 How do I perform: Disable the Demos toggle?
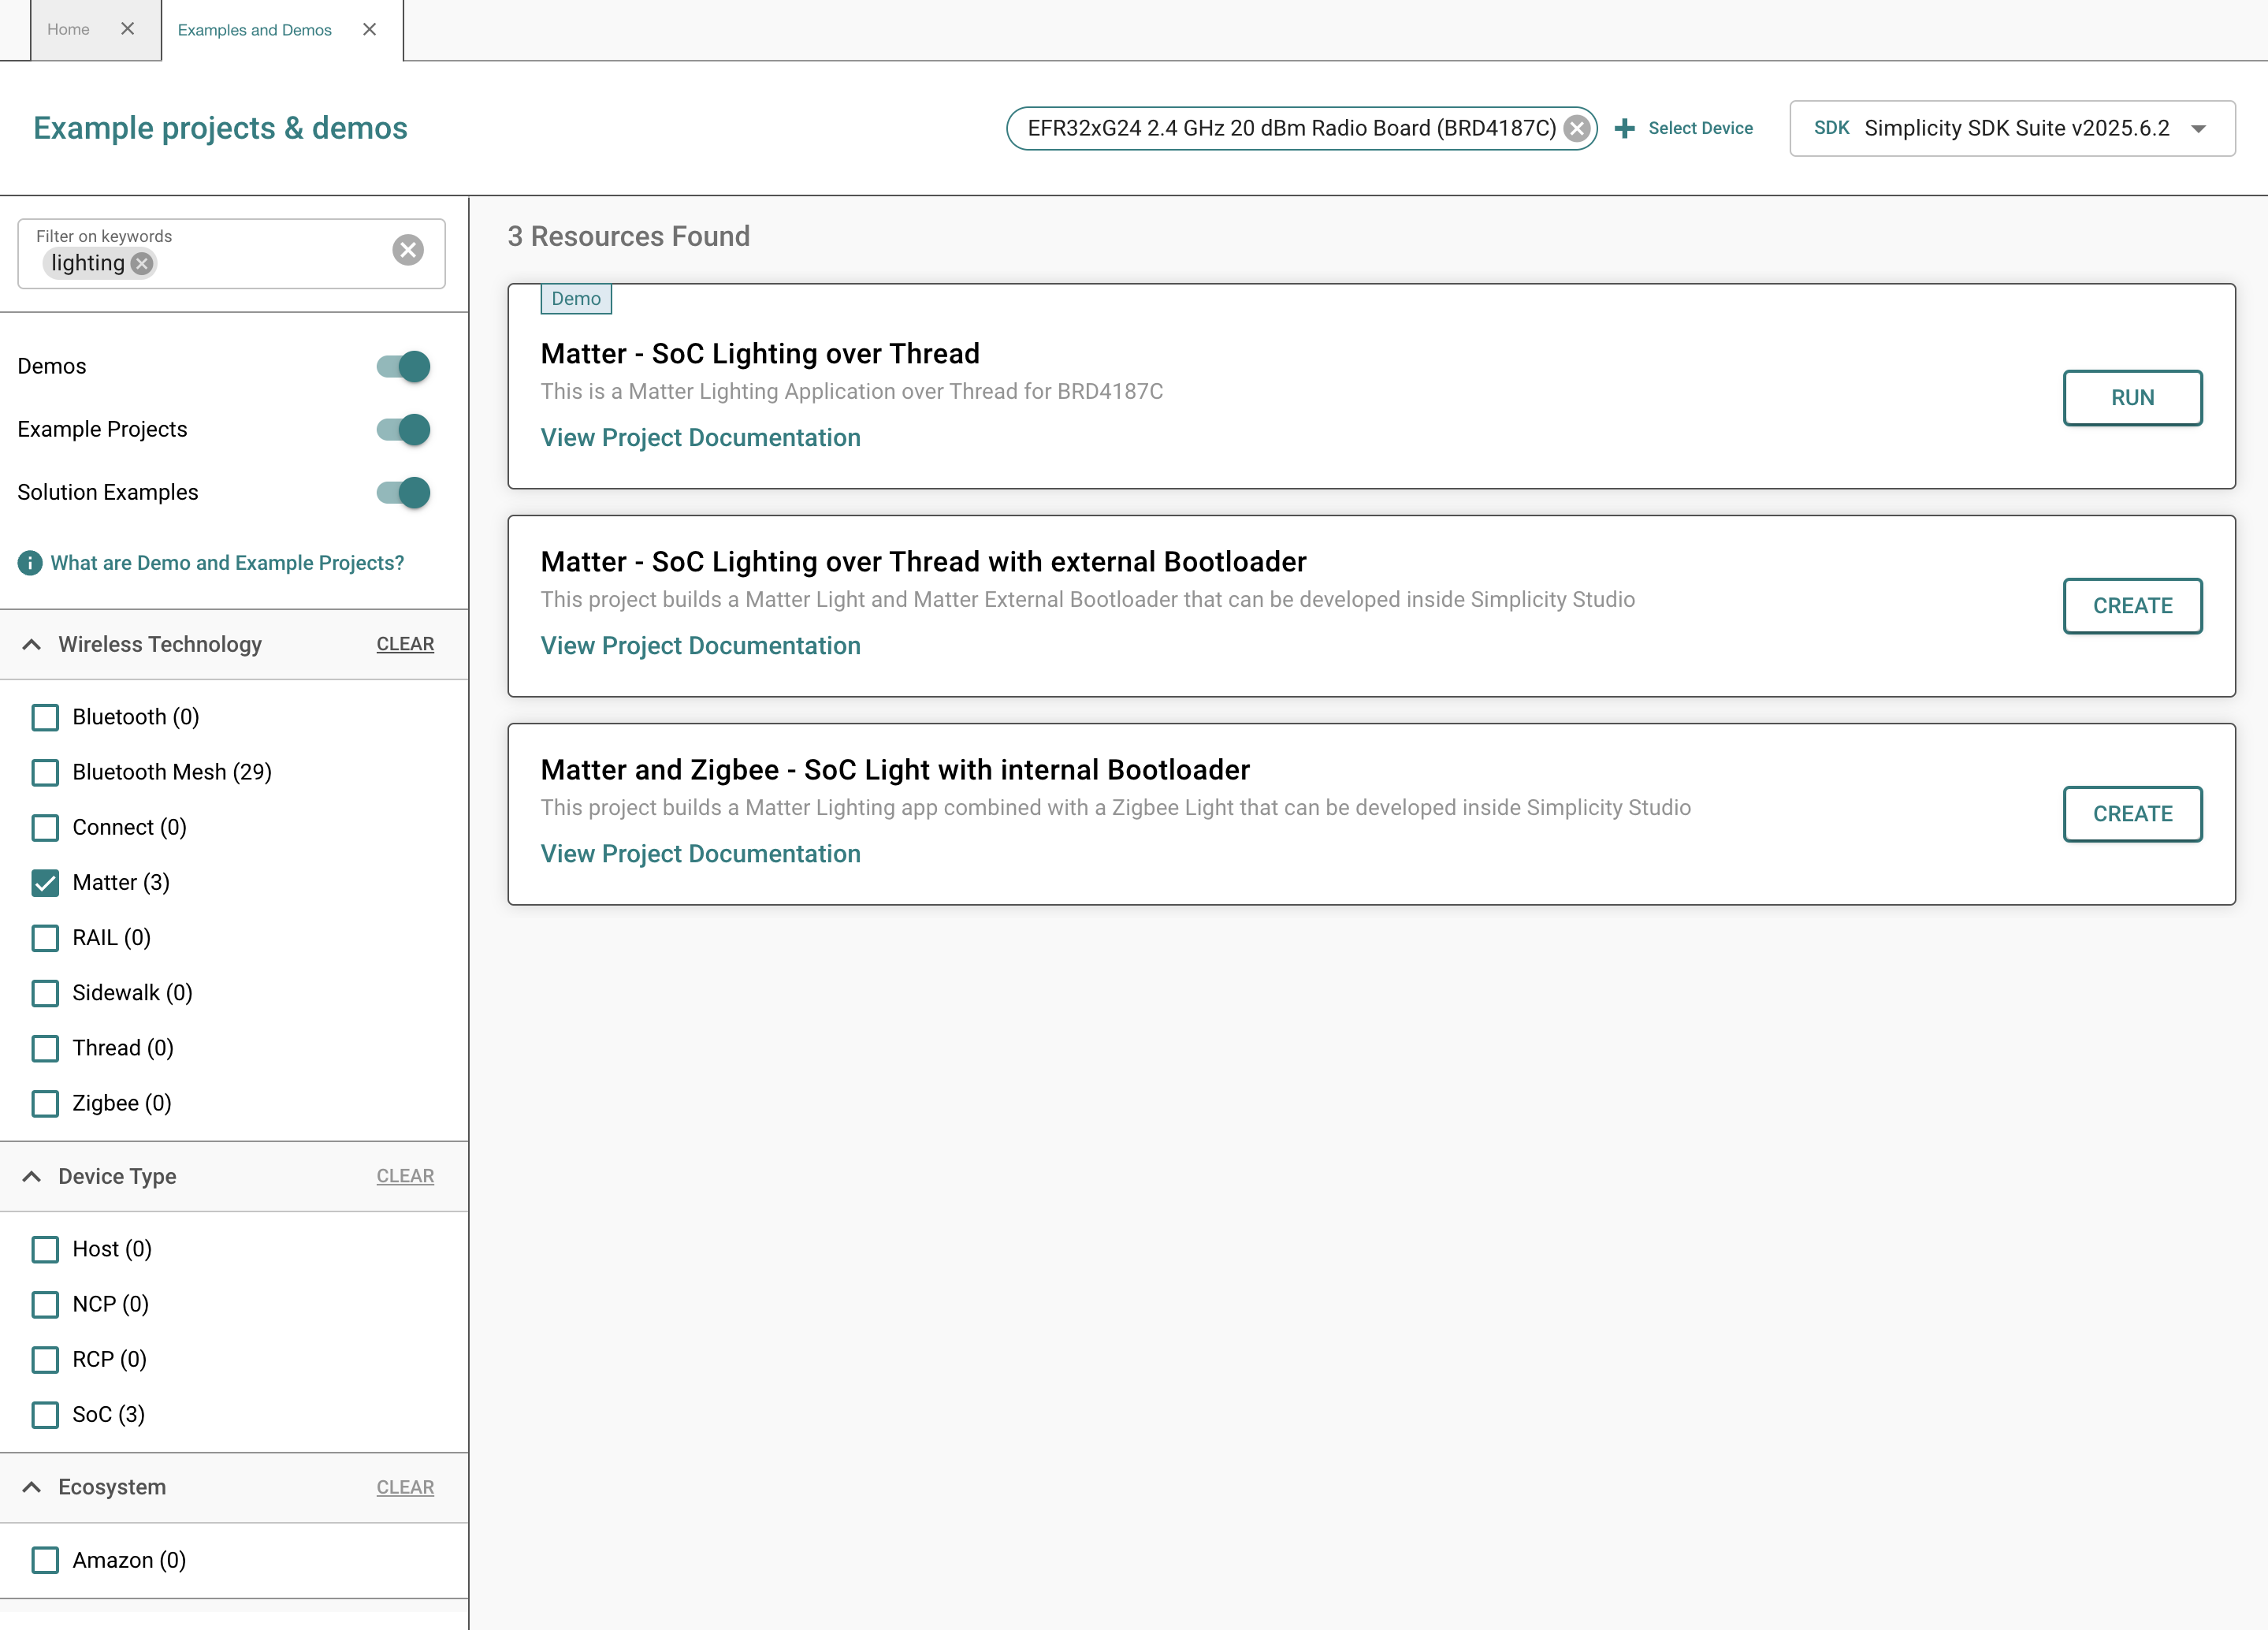401,366
